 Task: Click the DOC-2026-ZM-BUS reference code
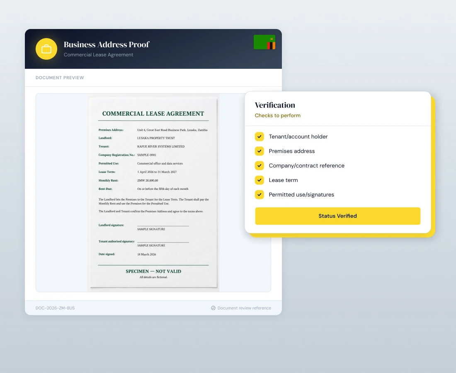pos(55,308)
